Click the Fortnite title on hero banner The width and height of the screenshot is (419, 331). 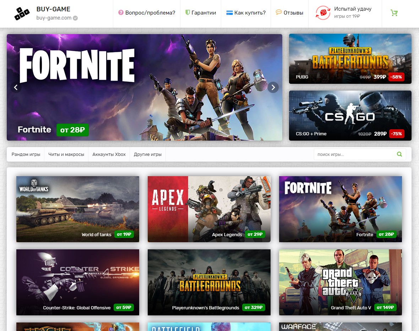coord(34,130)
